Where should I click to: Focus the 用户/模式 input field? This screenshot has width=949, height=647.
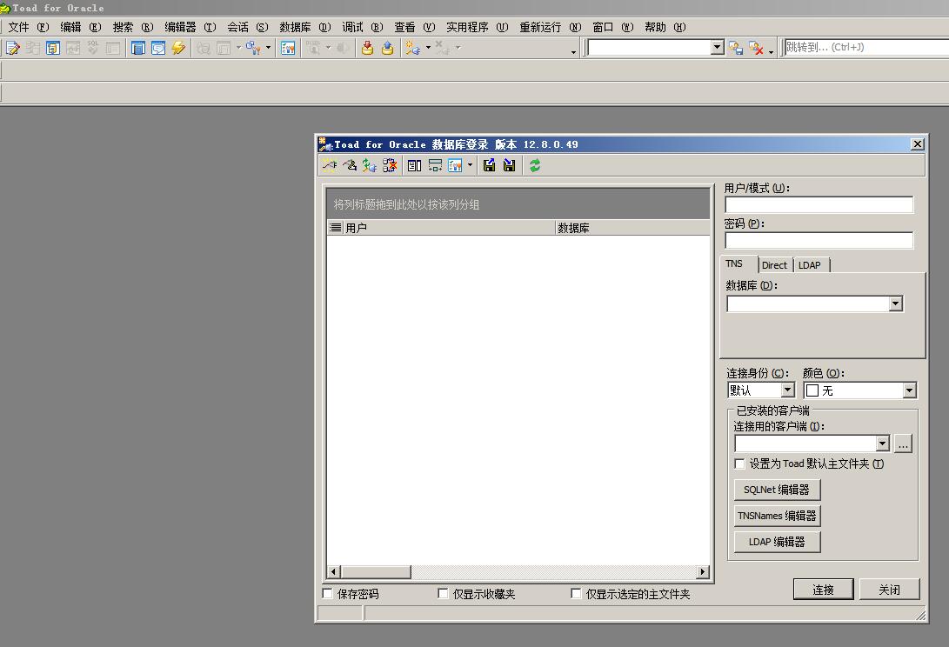point(819,205)
